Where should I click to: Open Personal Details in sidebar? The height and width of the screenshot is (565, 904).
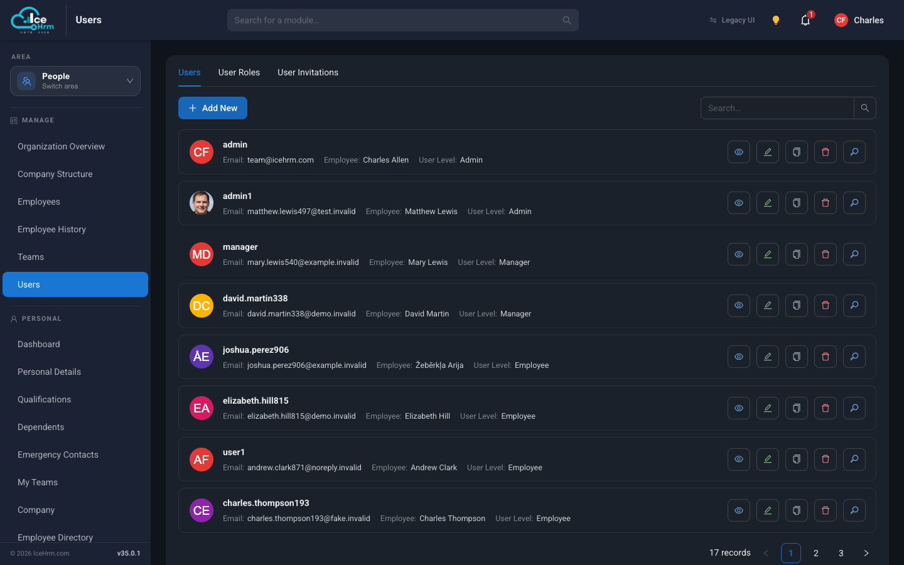point(75,372)
